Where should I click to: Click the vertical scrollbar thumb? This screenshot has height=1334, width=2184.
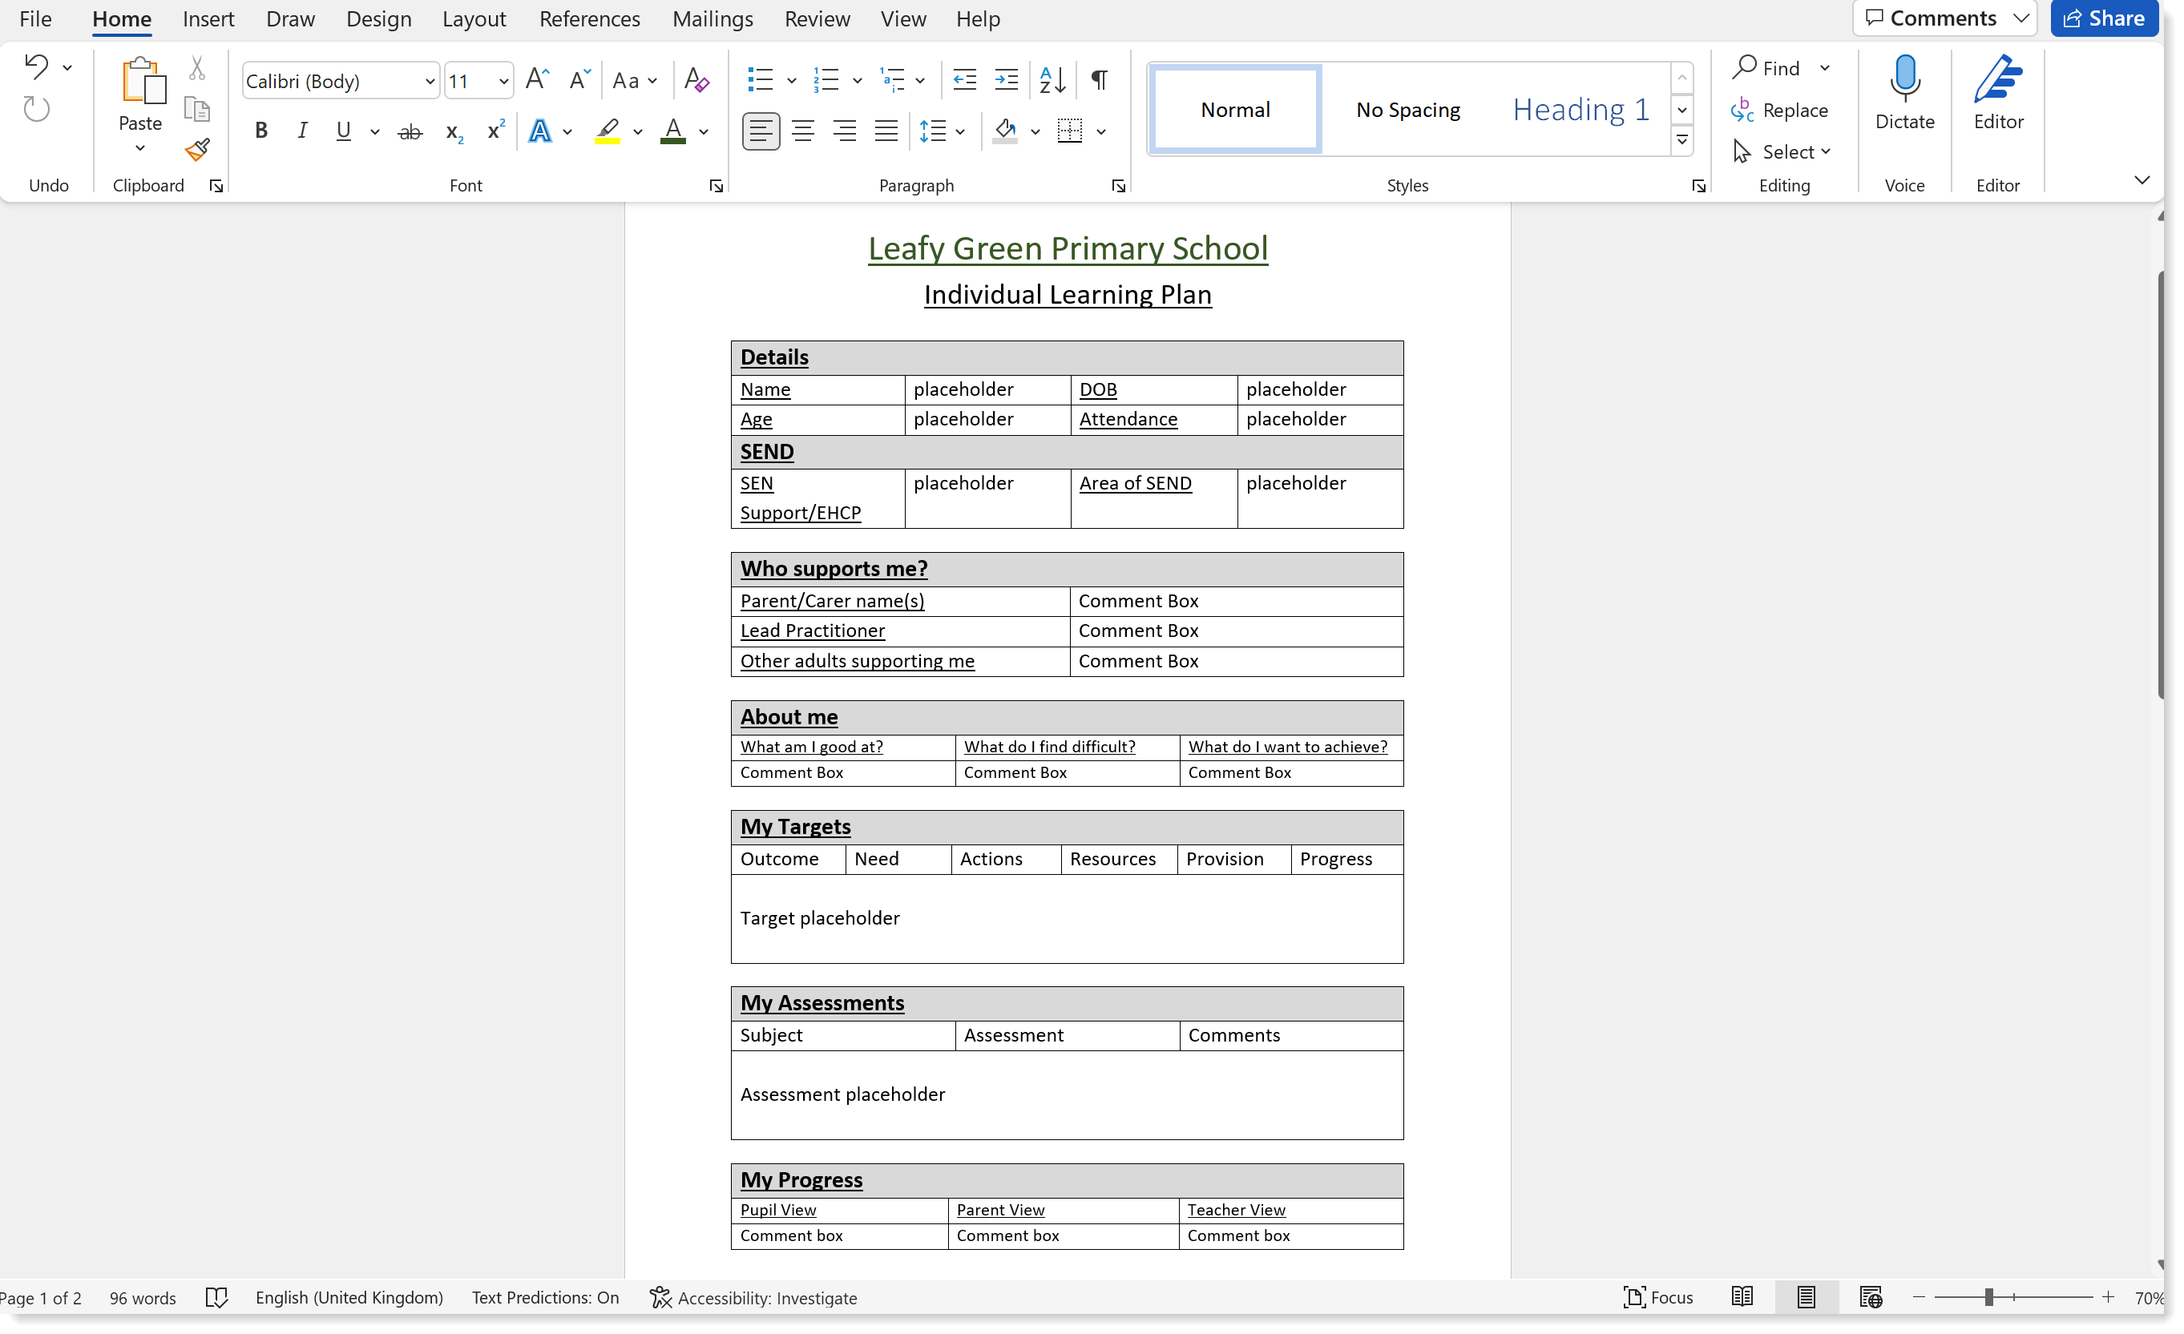pos(2162,487)
